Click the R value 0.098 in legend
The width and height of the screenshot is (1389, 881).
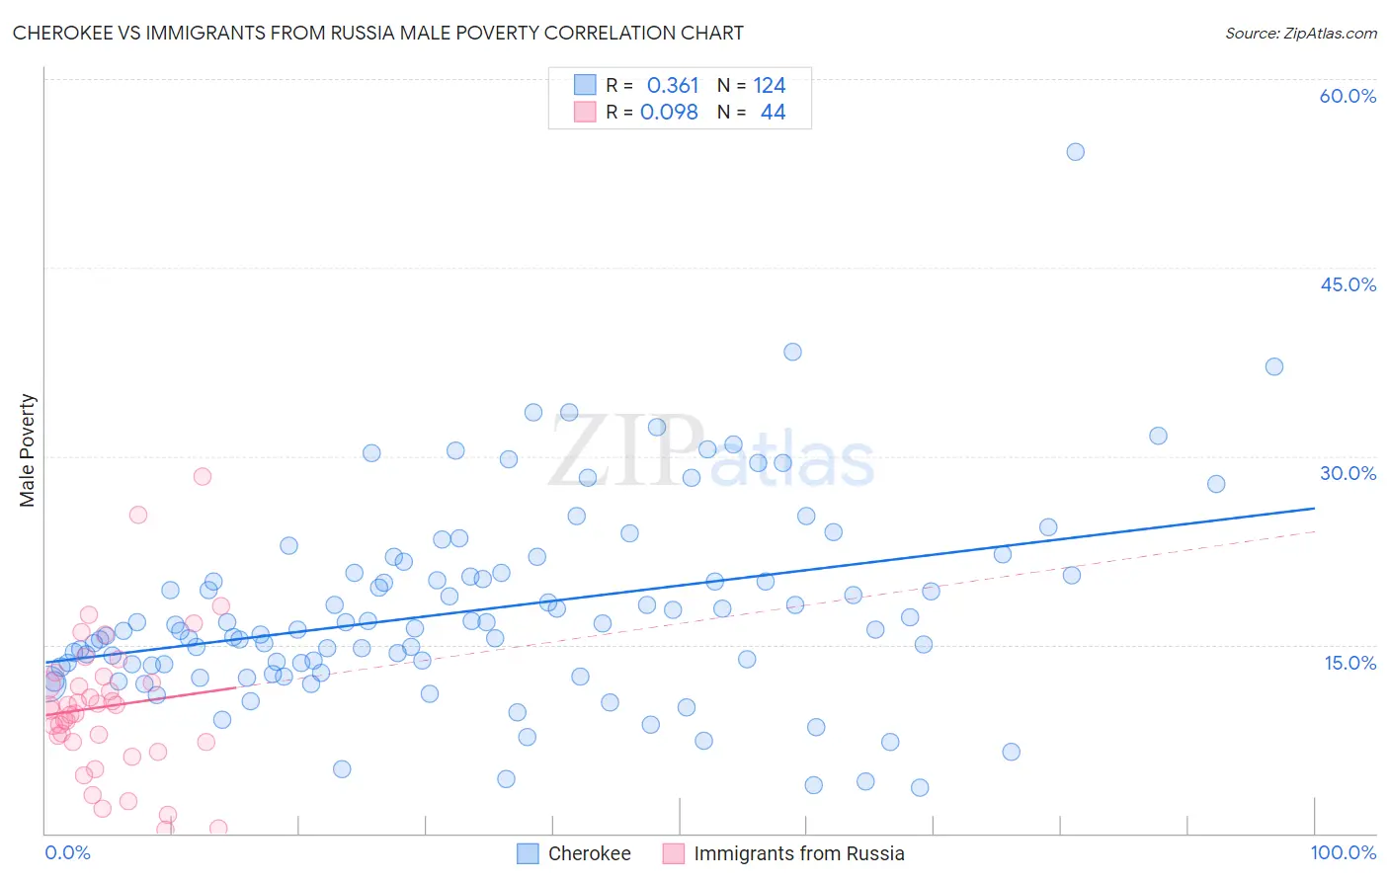pos(669,112)
